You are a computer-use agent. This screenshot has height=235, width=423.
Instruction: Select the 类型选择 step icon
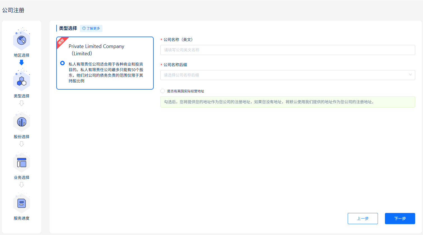22,81
